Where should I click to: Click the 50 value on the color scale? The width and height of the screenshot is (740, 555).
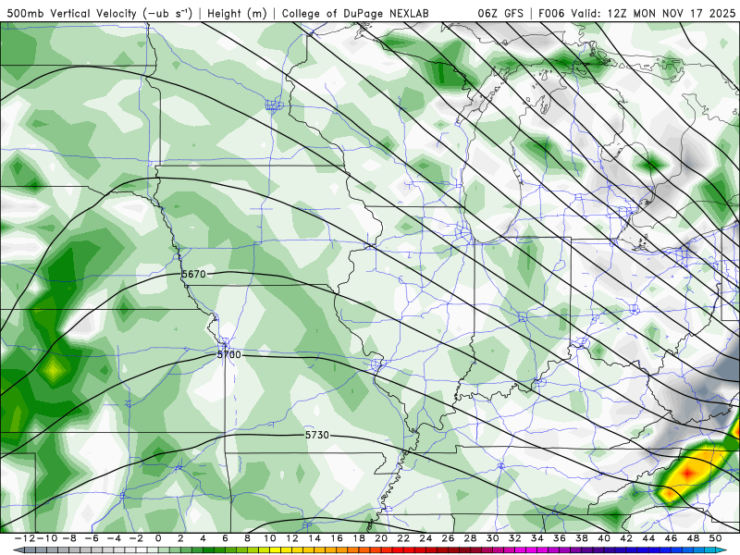tap(715, 538)
